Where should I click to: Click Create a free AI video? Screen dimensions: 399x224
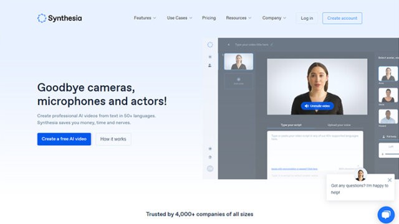click(x=64, y=139)
